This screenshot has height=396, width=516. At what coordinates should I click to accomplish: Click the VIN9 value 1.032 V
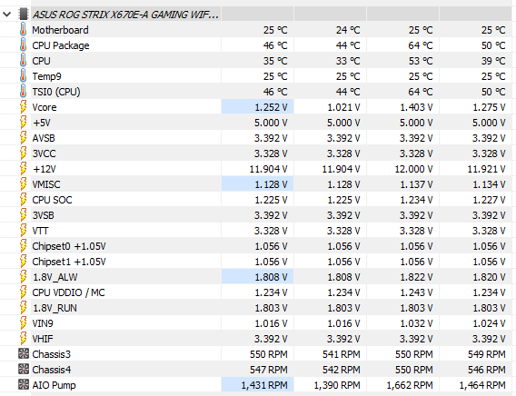click(416, 323)
